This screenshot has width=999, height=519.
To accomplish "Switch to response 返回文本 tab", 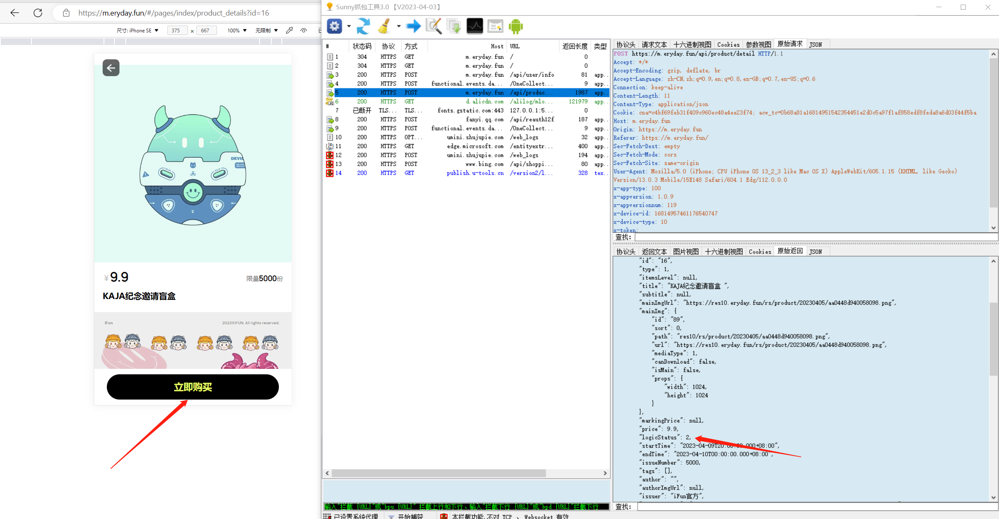I will pos(654,252).
